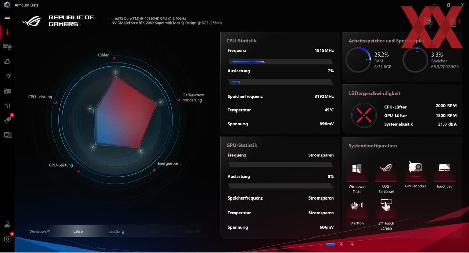Click the 25,2% RAM percentage
Viewport: 469px width, 253px height.
[x=381, y=55]
